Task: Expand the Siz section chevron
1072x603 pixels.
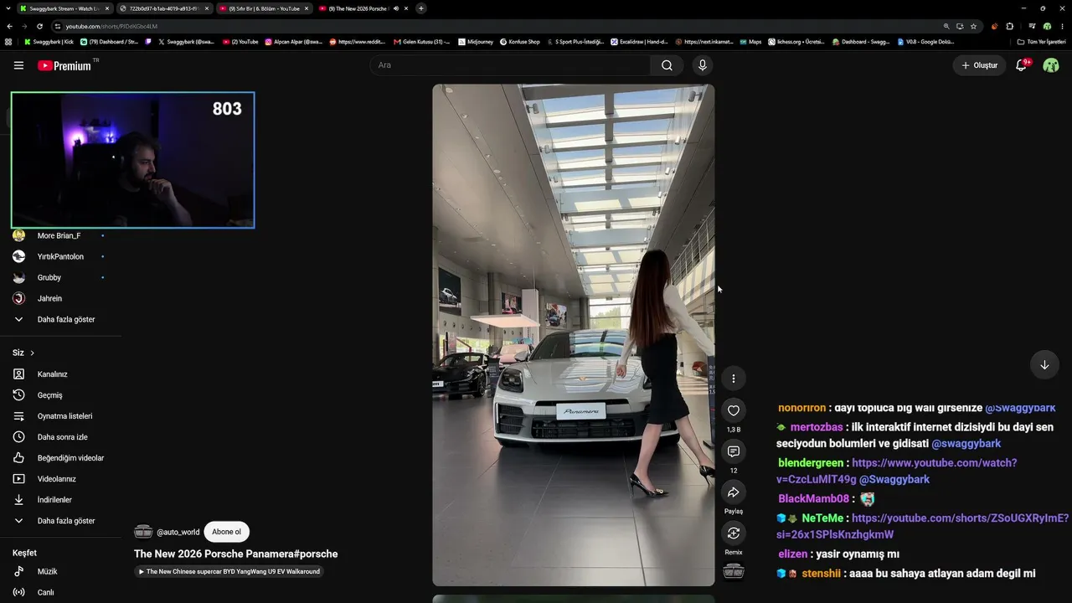Action: pyautogui.click(x=32, y=353)
